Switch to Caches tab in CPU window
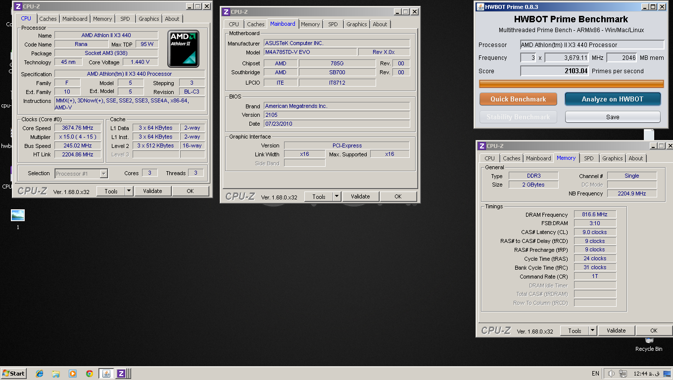 click(x=48, y=19)
